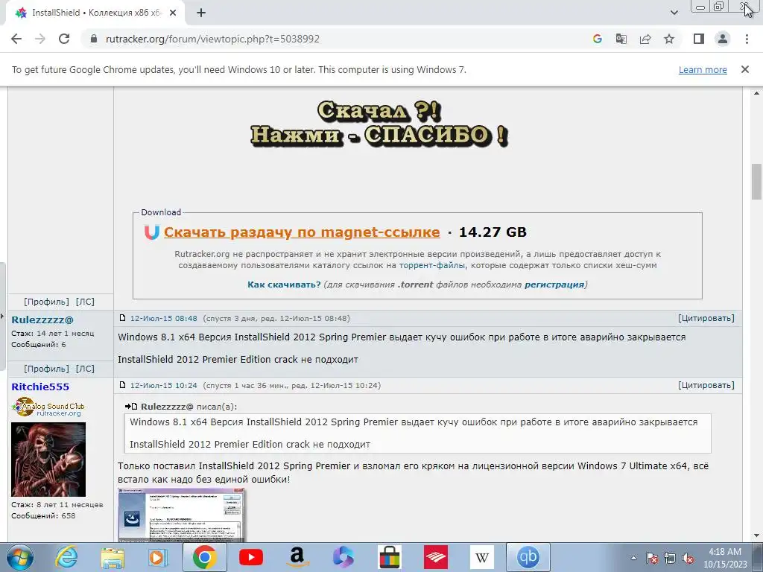Image resolution: width=763 pixels, height=572 pixels.
Task: Select the InstallShield Коллекция tab
Action: (96, 13)
